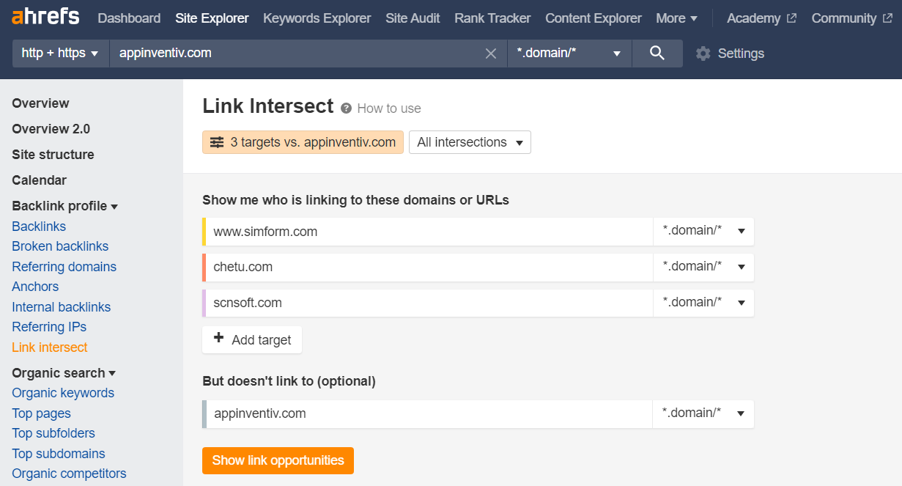The width and height of the screenshot is (902, 486).
Task: Click the magnifier search button
Action: 657,54
